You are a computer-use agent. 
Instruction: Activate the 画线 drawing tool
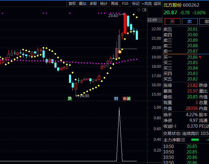click(115, 4)
